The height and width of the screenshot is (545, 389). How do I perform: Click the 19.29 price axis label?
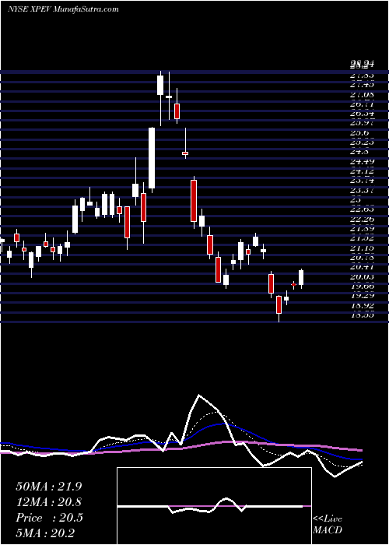(362, 296)
